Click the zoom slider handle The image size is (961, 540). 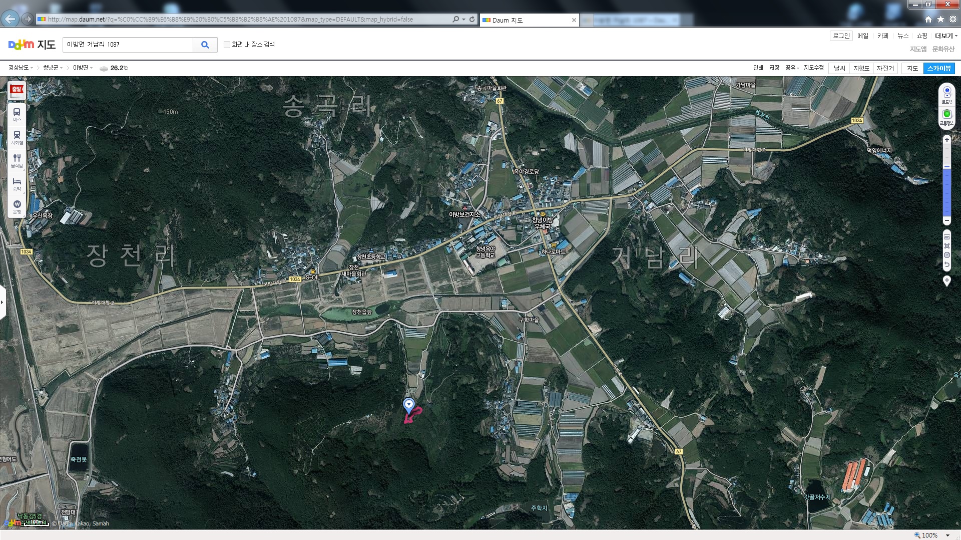point(946,166)
